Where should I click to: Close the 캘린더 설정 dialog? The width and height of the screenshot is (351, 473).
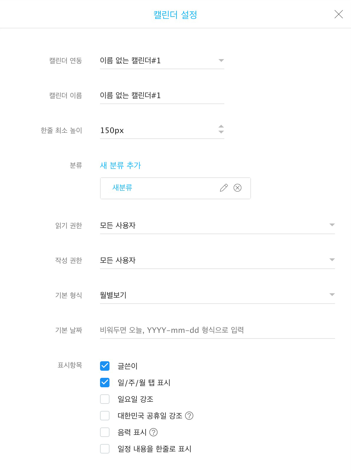(339, 14)
